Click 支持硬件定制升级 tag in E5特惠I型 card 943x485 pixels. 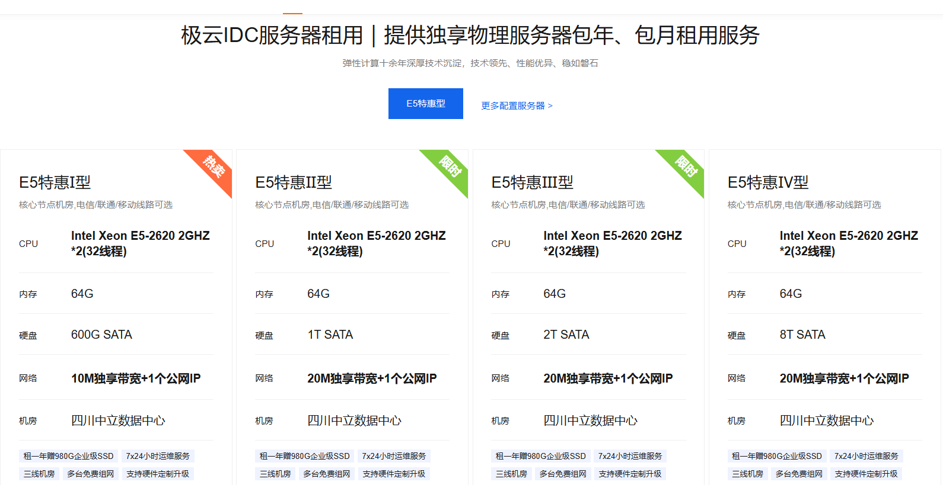[x=158, y=474]
